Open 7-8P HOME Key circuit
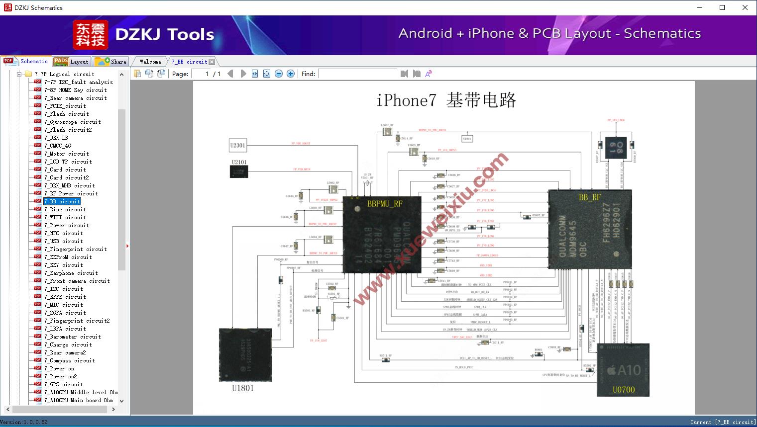This screenshot has width=757, height=427. coord(76,90)
